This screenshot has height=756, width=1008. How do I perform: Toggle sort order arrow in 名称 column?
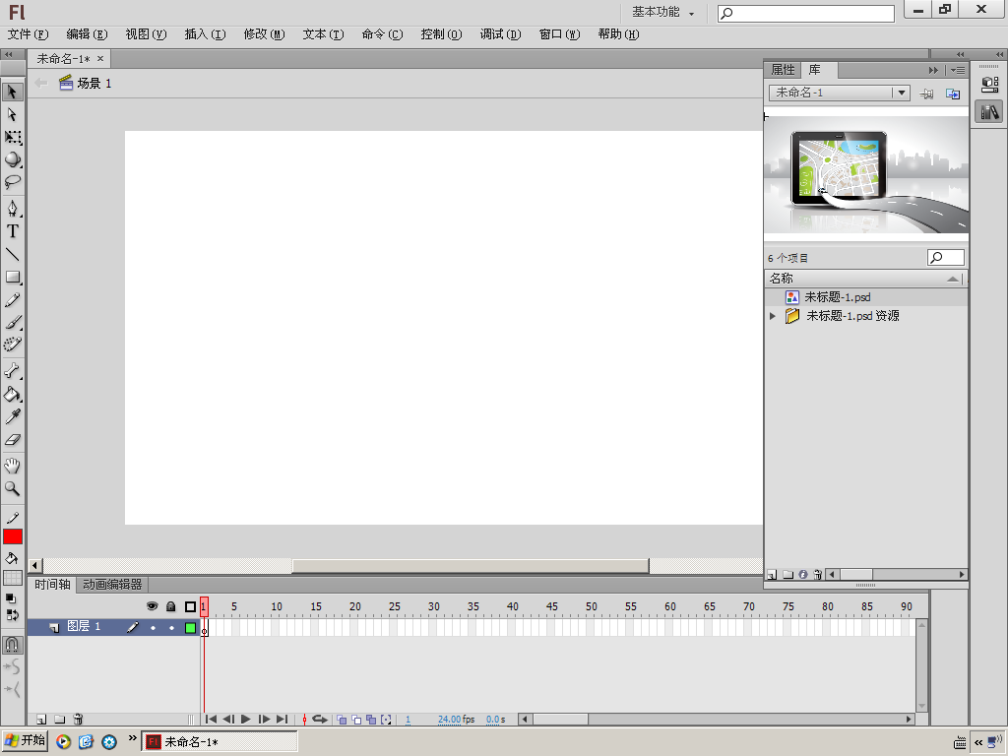953,279
